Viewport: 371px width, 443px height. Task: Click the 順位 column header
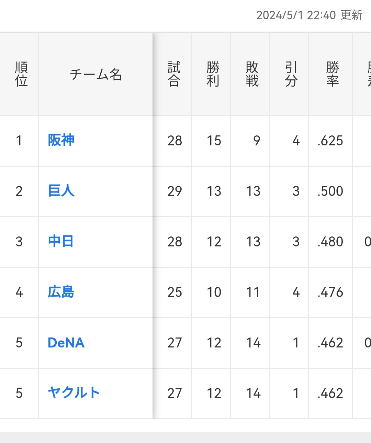21,74
